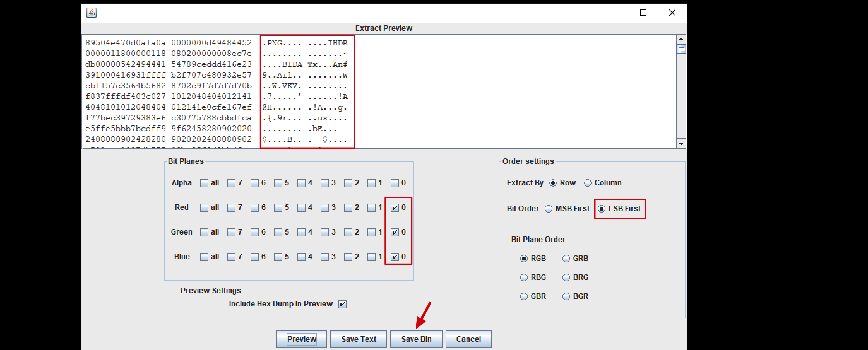Screen dimensions: 868x350
Task: Click the Preview button
Action: [301, 339]
